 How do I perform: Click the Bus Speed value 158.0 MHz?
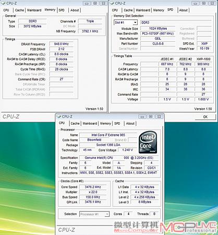pos(93,197)
